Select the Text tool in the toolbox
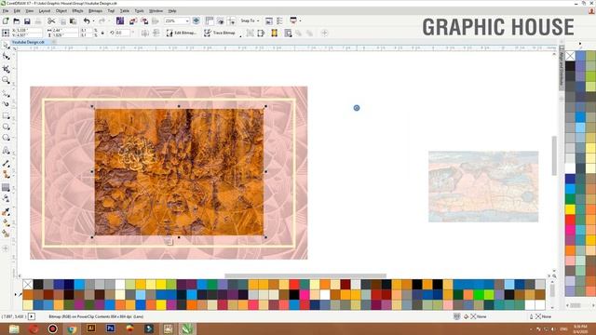596x335 pixels. click(x=7, y=151)
